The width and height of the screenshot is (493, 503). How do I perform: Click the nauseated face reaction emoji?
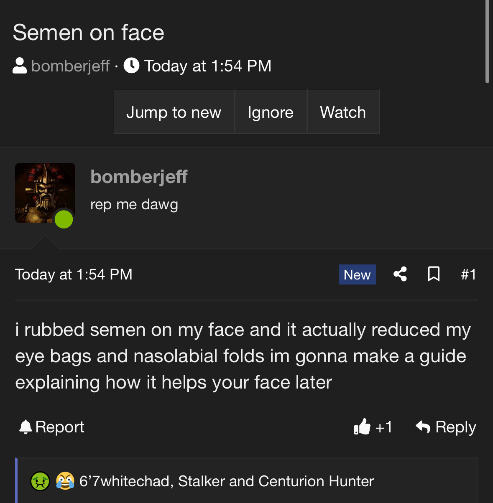point(41,481)
